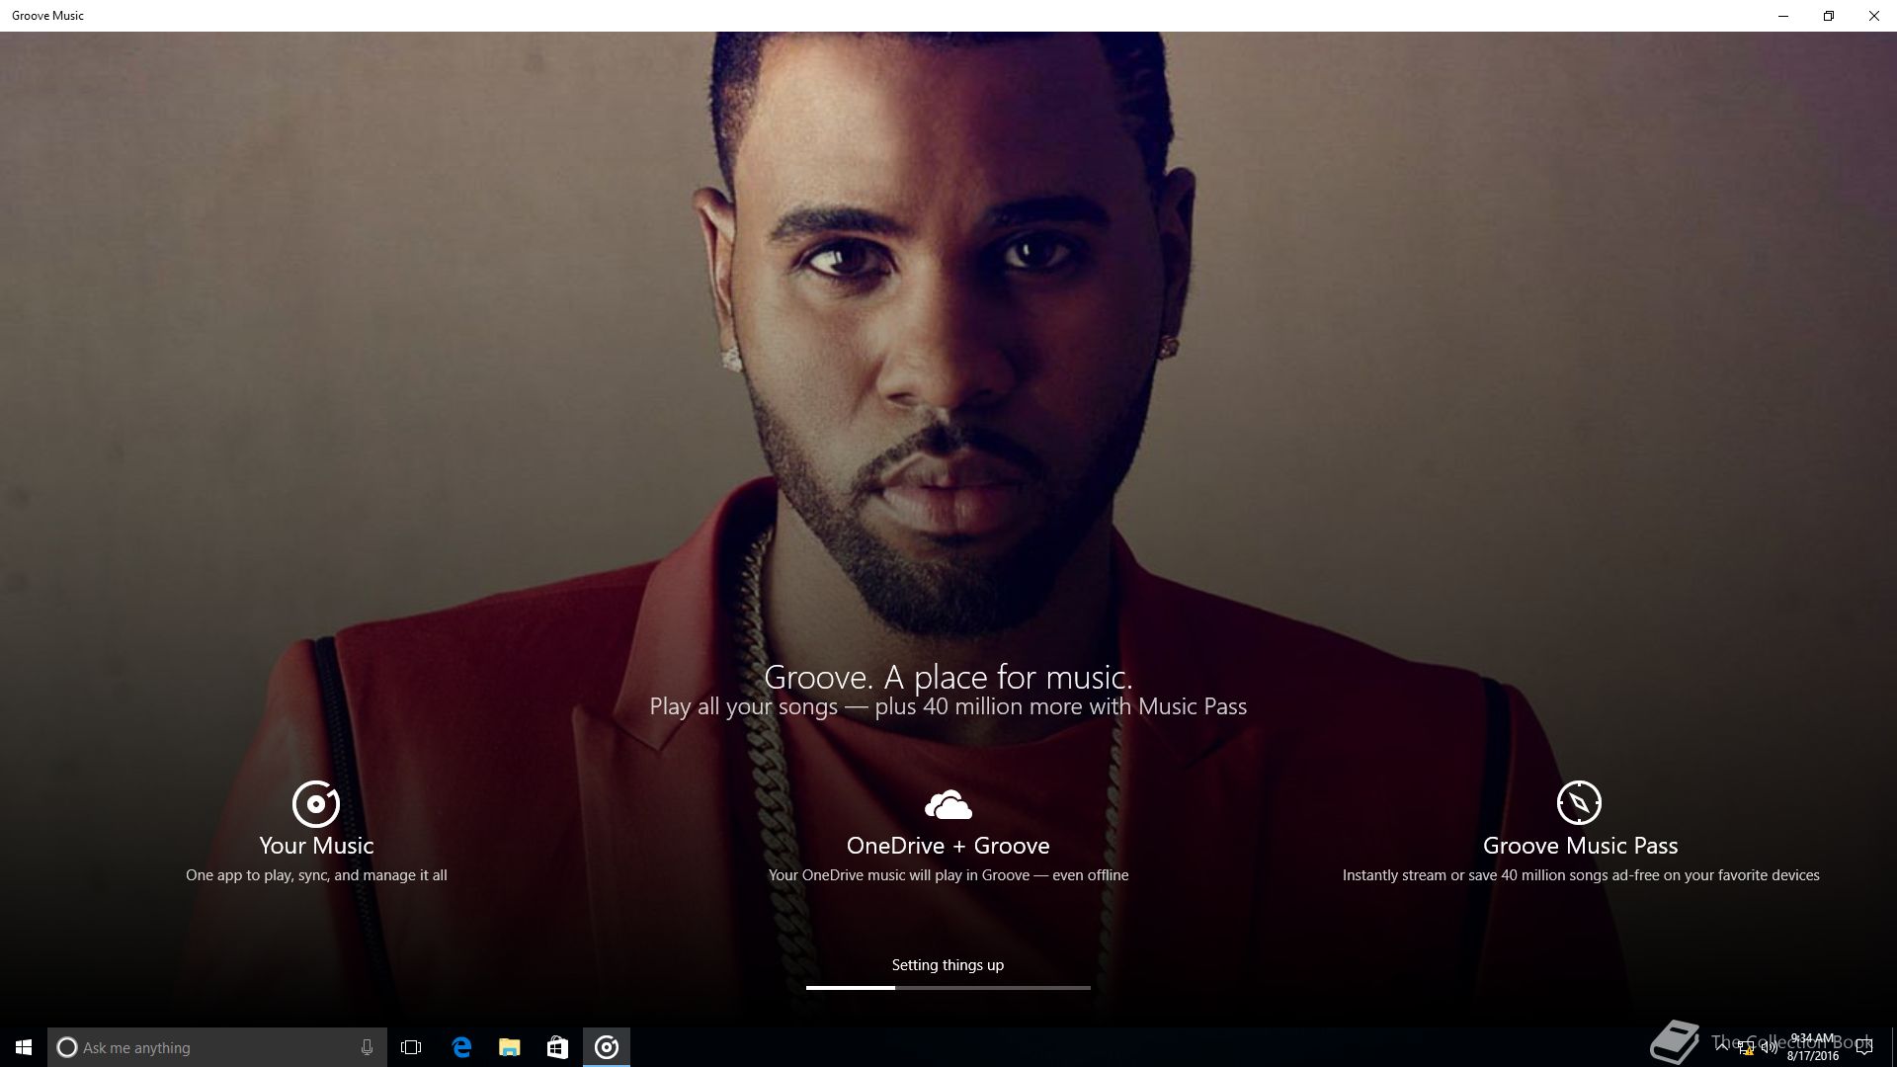Open File Explorer from the taskbar
1897x1067 pixels.
pyautogui.click(x=509, y=1047)
